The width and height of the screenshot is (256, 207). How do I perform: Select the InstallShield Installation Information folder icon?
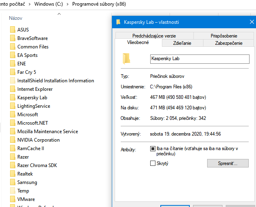(13, 81)
